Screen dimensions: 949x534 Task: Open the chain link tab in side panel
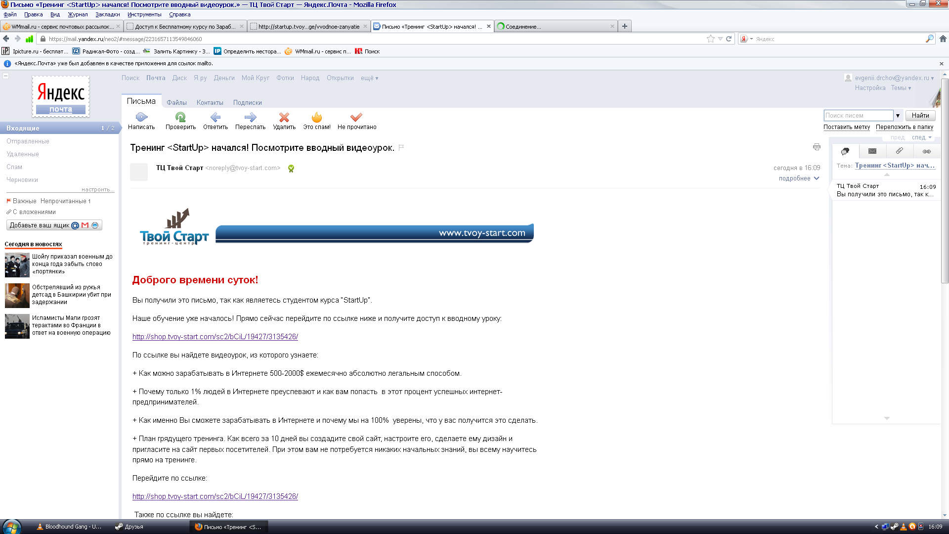point(927,151)
